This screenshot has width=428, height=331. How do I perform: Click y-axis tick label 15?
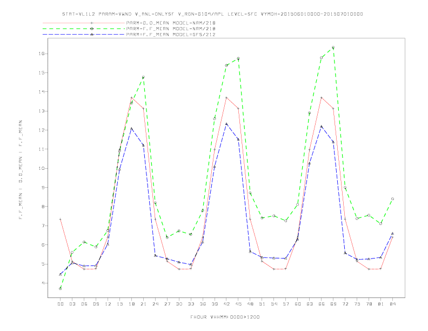point(41,72)
